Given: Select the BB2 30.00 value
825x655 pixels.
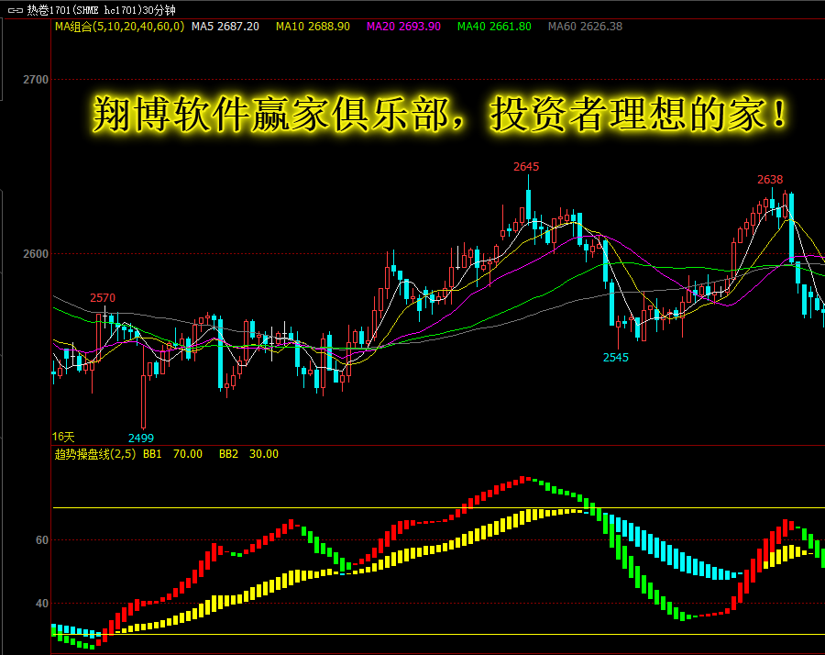Looking at the screenshot, I should coord(248,454).
